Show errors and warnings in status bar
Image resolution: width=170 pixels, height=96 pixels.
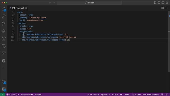13,94
